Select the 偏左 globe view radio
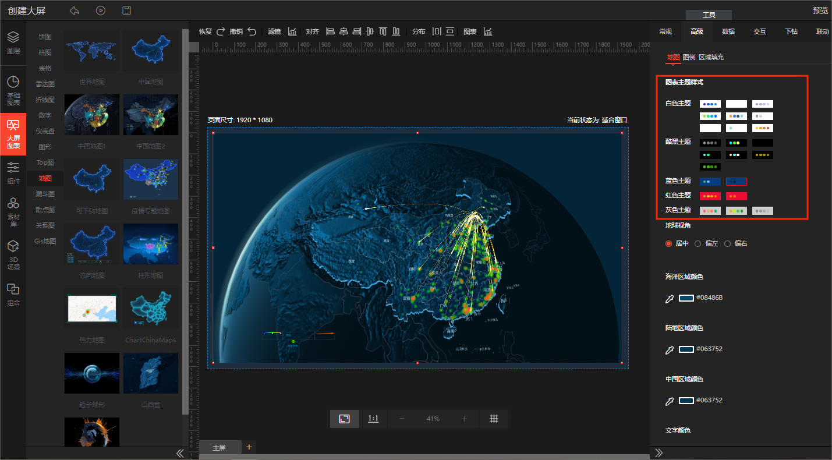This screenshot has width=832, height=460. 698,243
